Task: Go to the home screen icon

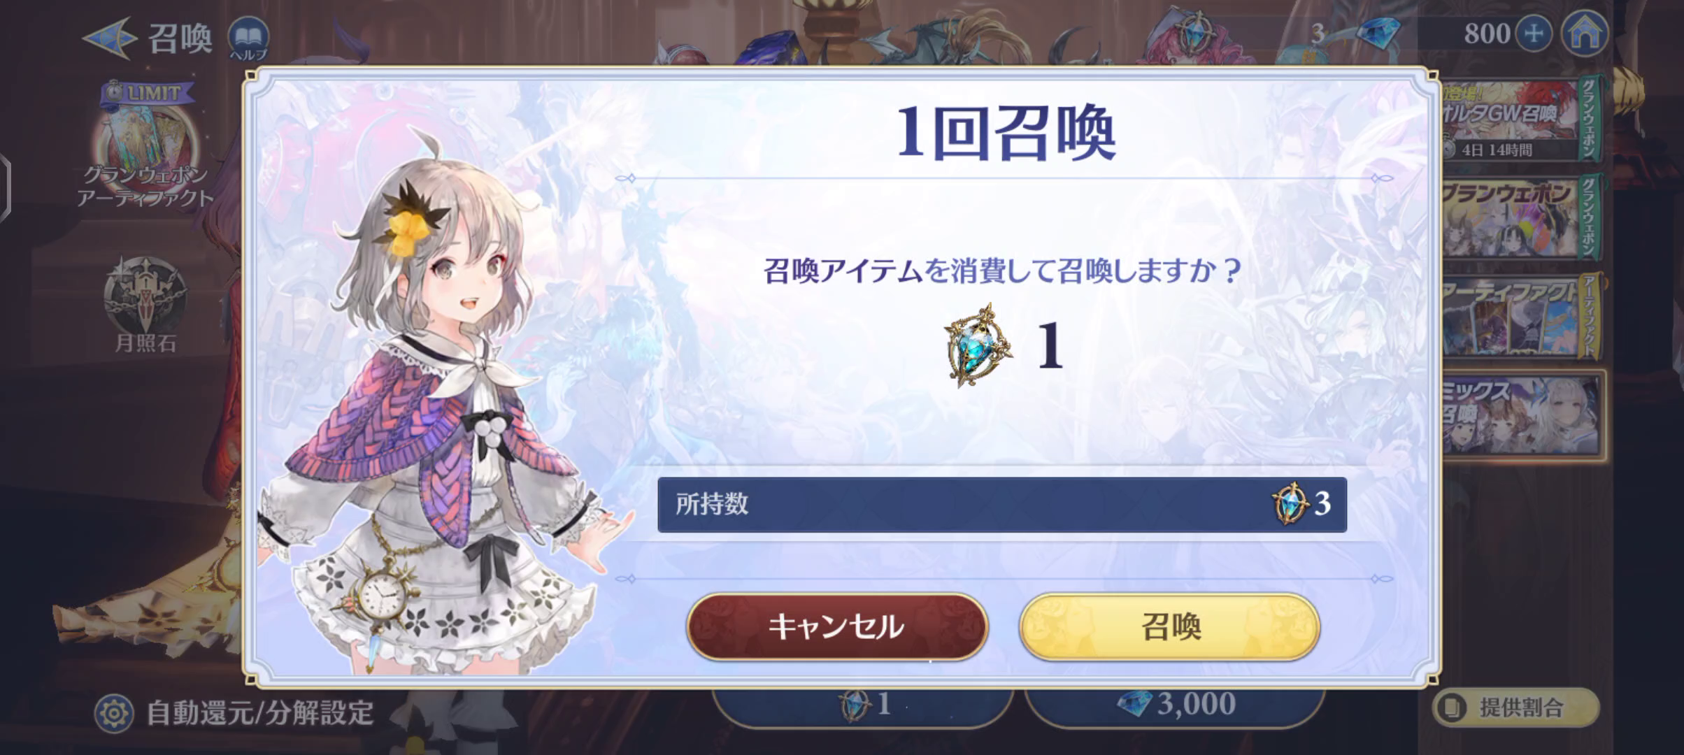Action: pos(1584,34)
